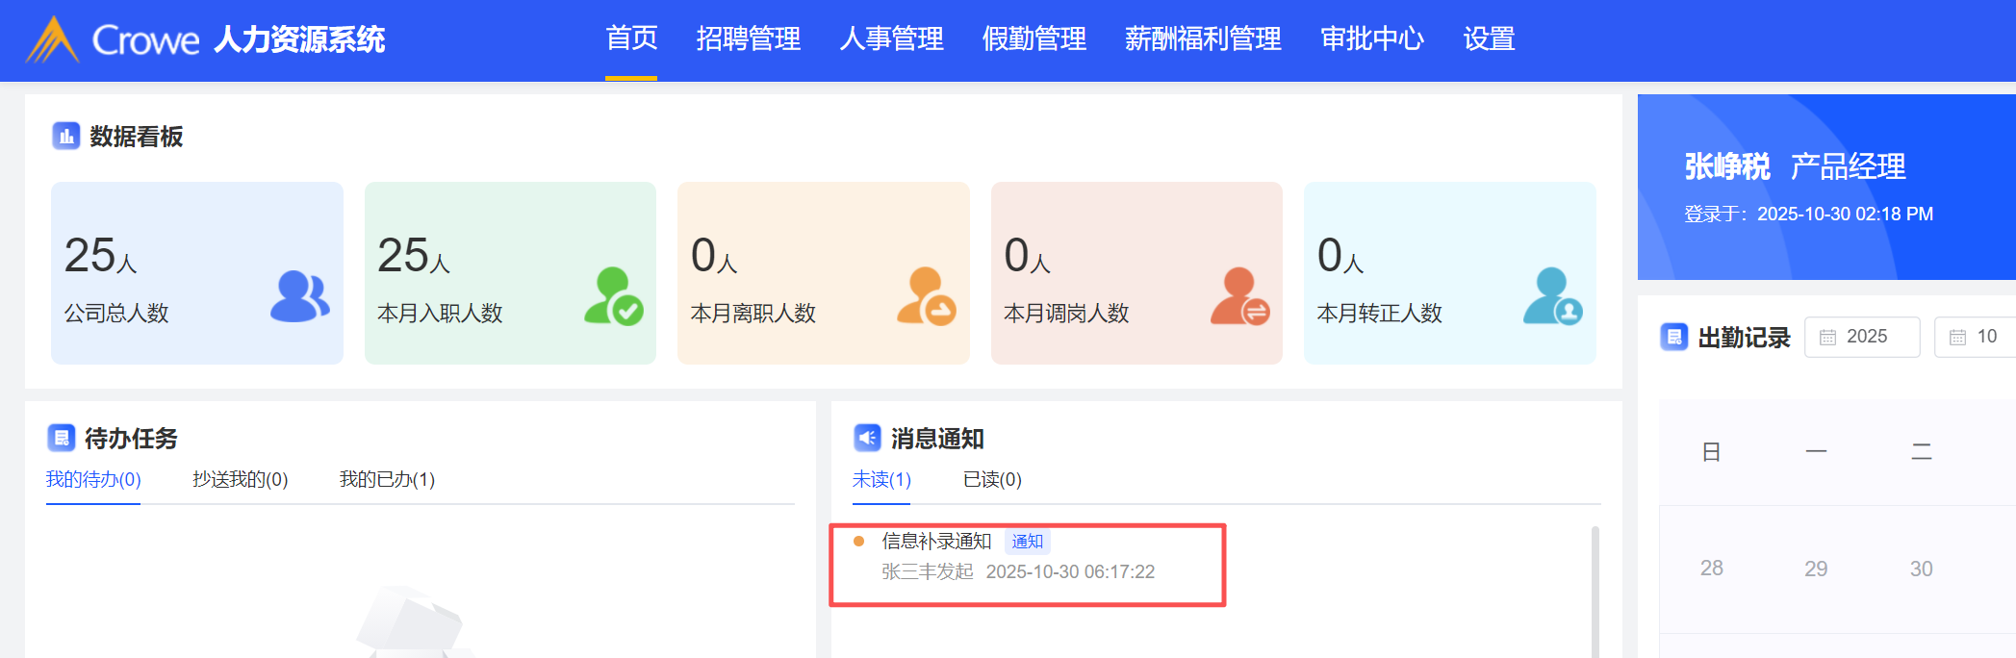Open the year picker showing 2025
Viewport: 2016px width, 658px height.
1862,337
